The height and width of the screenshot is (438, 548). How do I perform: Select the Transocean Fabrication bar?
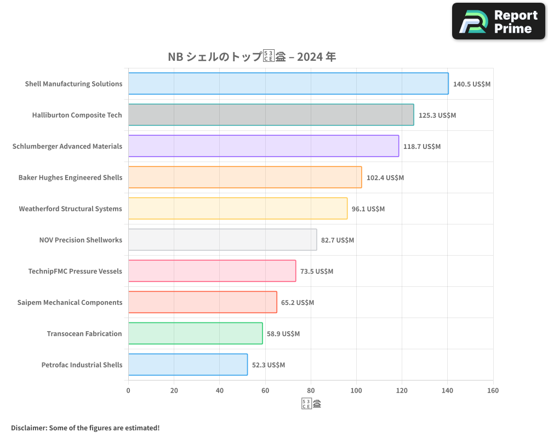pyautogui.click(x=196, y=333)
